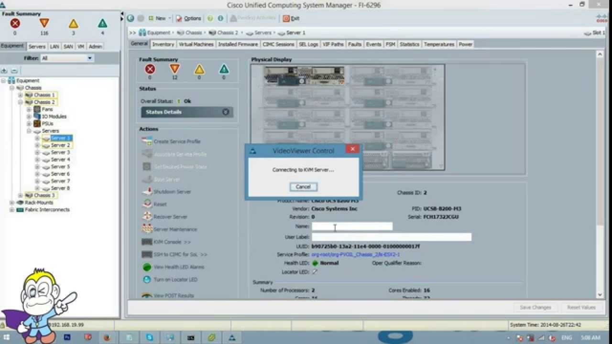The image size is (612, 344).
Task: Click the minor faults icon showing 3
Action: [x=73, y=23]
